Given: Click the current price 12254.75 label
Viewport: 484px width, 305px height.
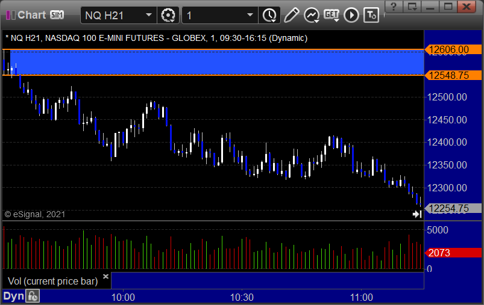Looking at the screenshot, I should tap(453, 208).
